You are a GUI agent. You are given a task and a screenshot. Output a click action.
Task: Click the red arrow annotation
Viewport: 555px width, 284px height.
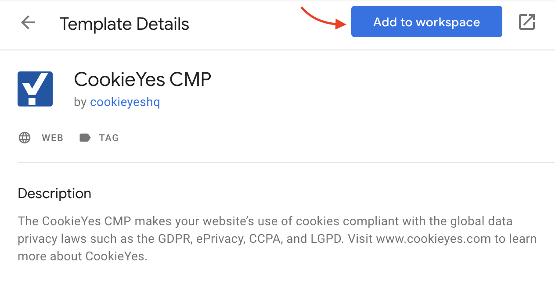pos(324,18)
